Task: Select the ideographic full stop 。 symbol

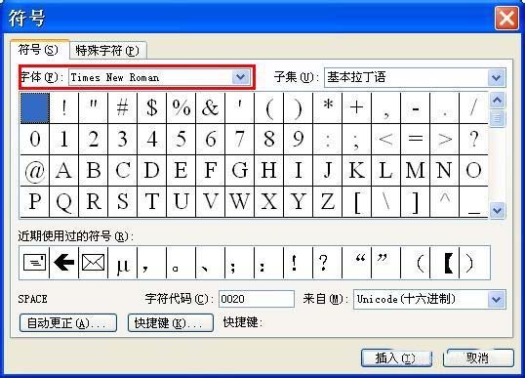Action: coord(182,263)
